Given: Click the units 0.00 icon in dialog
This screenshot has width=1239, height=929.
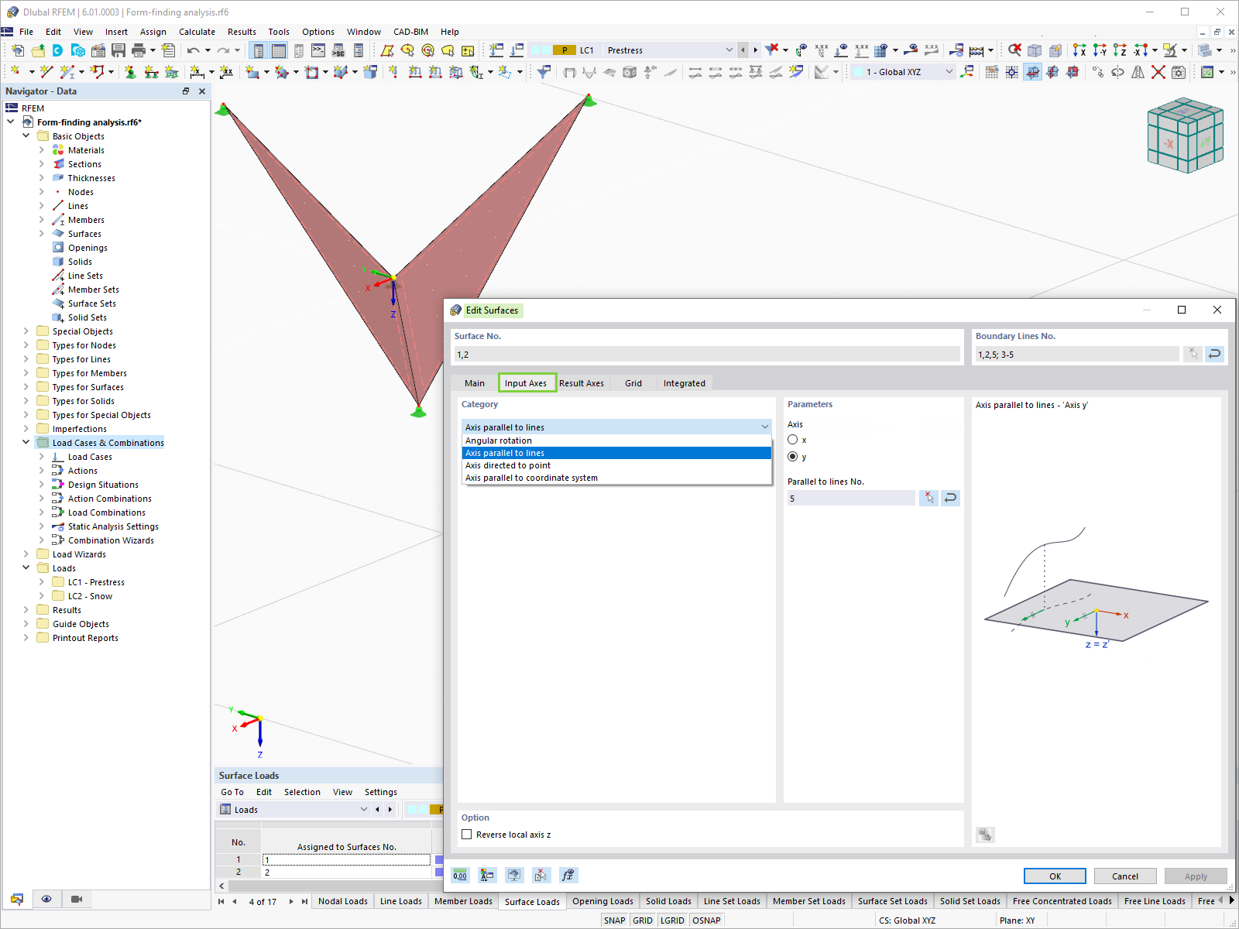Looking at the screenshot, I should [x=460, y=876].
